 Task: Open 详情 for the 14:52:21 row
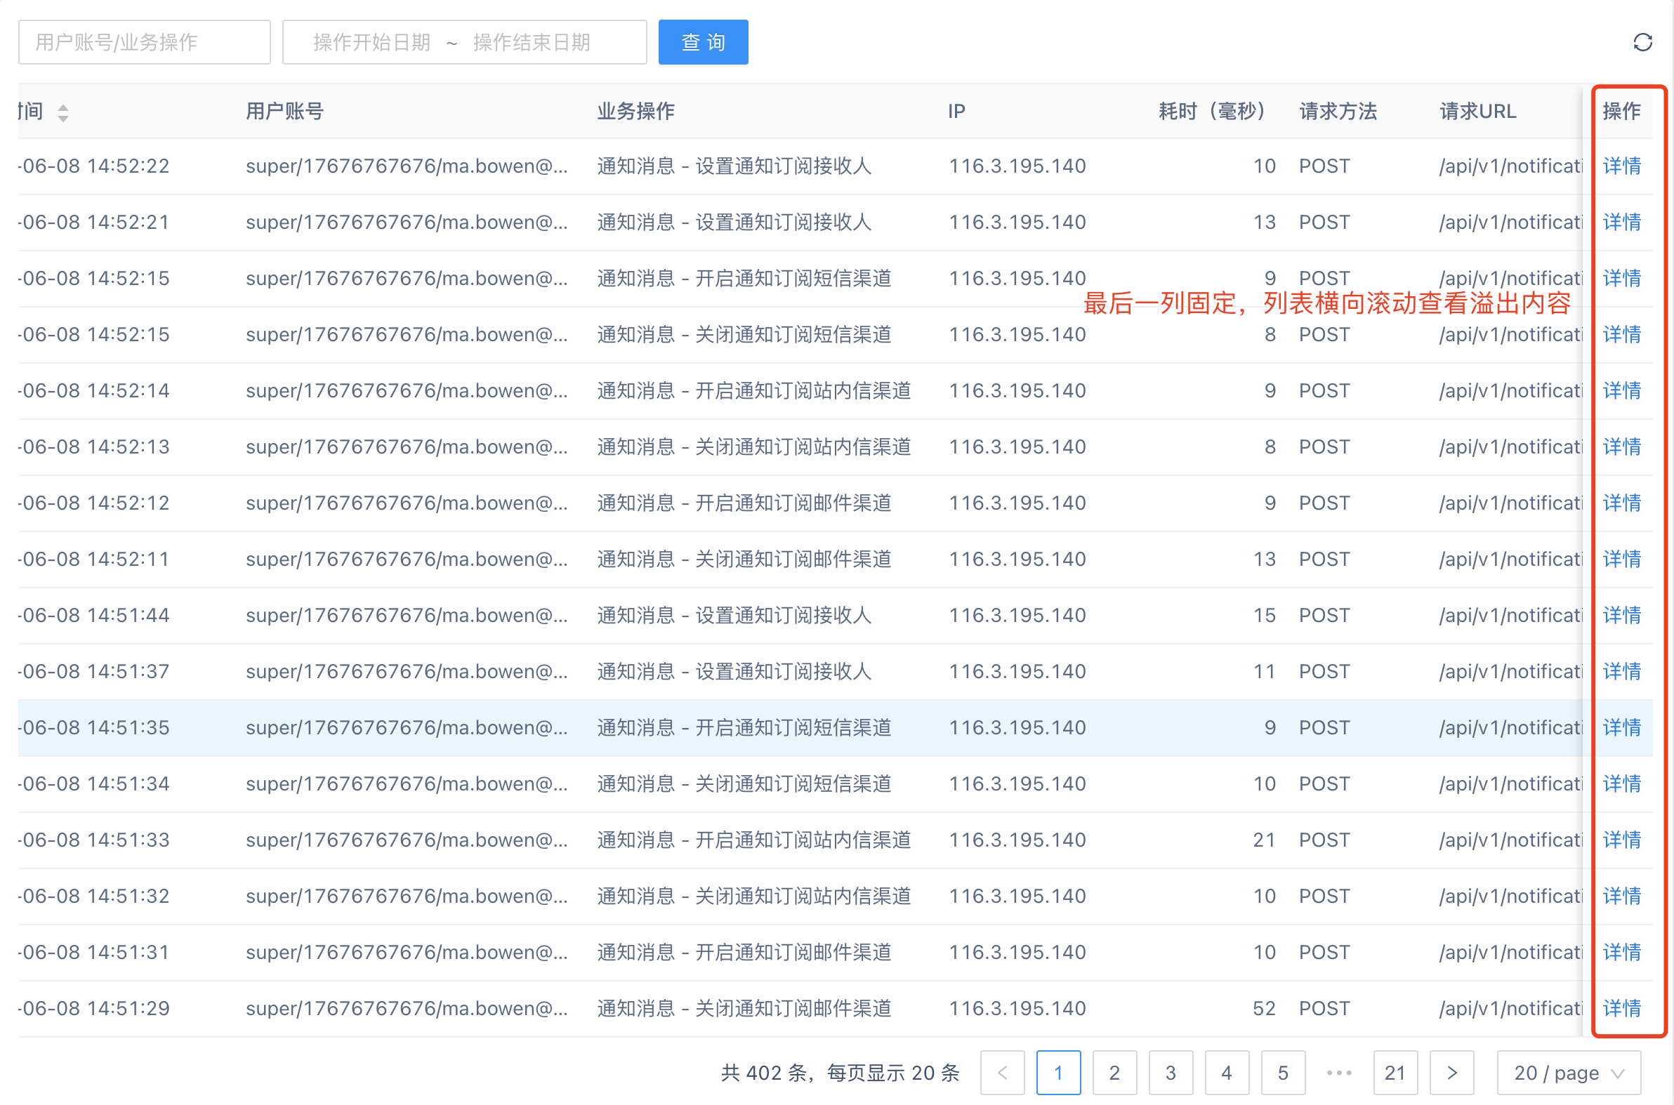(x=1621, y=222)
